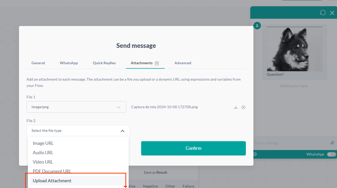Screen dimensions: 337x188
Task: Open the Quick Replies tab
Action: pos(104,63)
